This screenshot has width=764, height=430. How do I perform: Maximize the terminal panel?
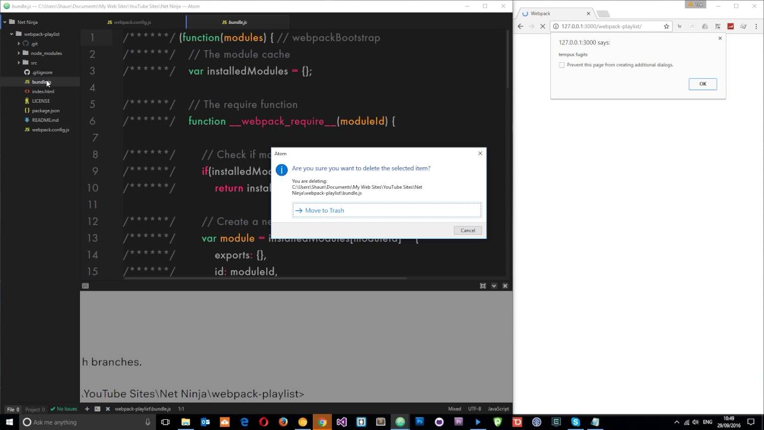pos(483,286)
